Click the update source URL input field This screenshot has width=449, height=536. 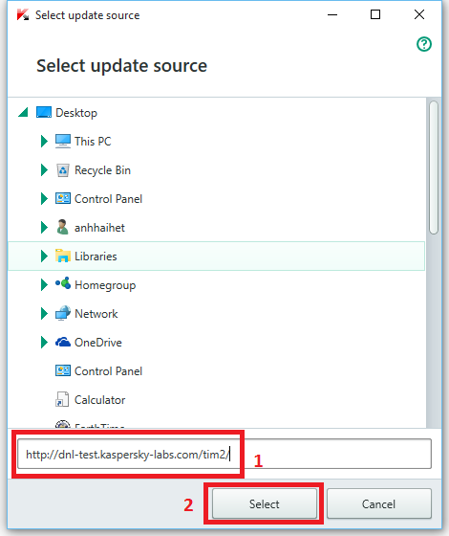(x=224, y=455)
